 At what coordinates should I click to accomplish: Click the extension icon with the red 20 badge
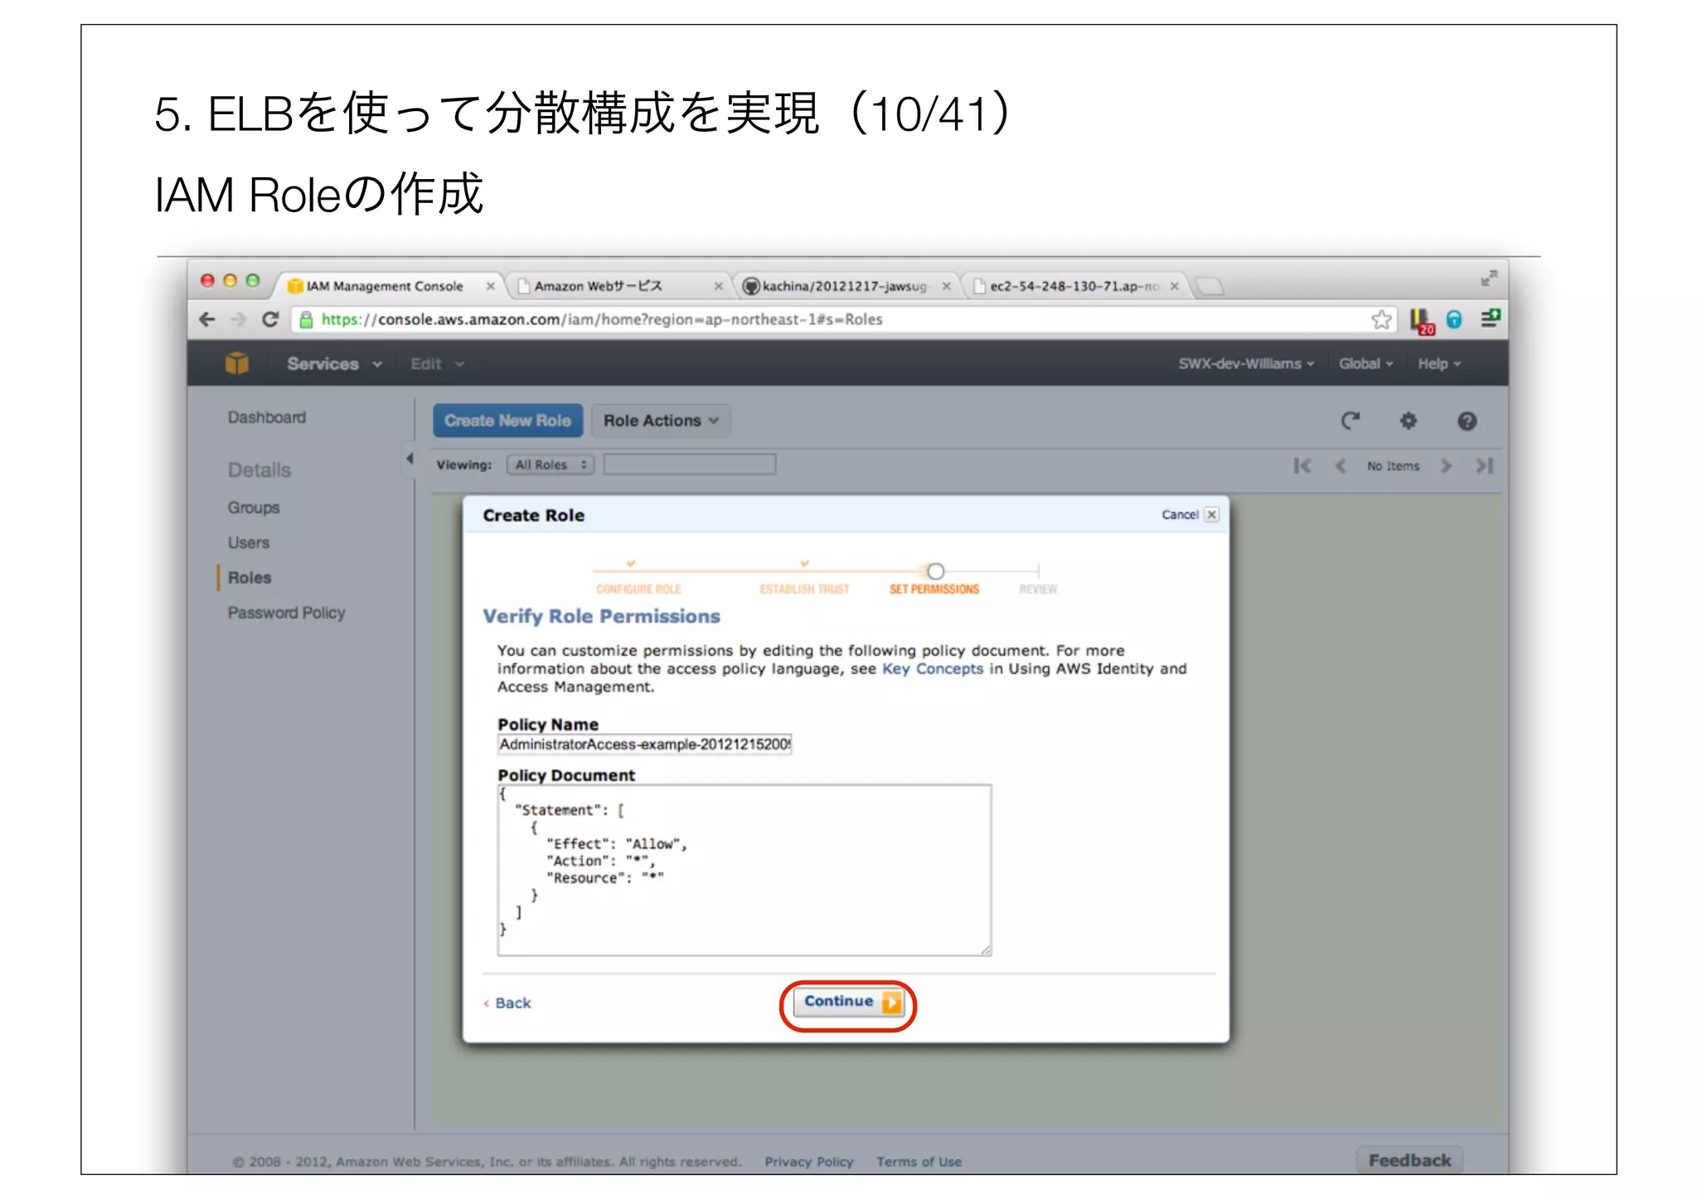click(1423, 322)
